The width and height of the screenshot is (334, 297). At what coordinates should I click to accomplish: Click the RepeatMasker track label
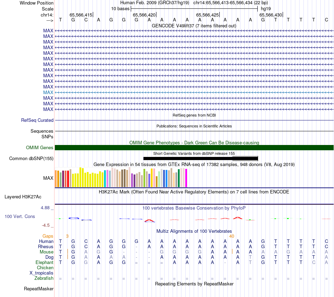pyautogui.click(x=39, y=289)
